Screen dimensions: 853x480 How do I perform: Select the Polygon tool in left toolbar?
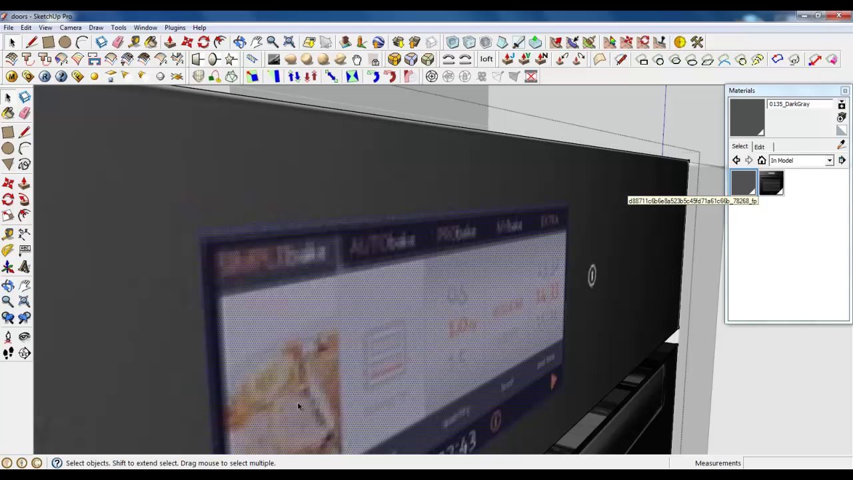pyautogui.click(x=8, y=164)
